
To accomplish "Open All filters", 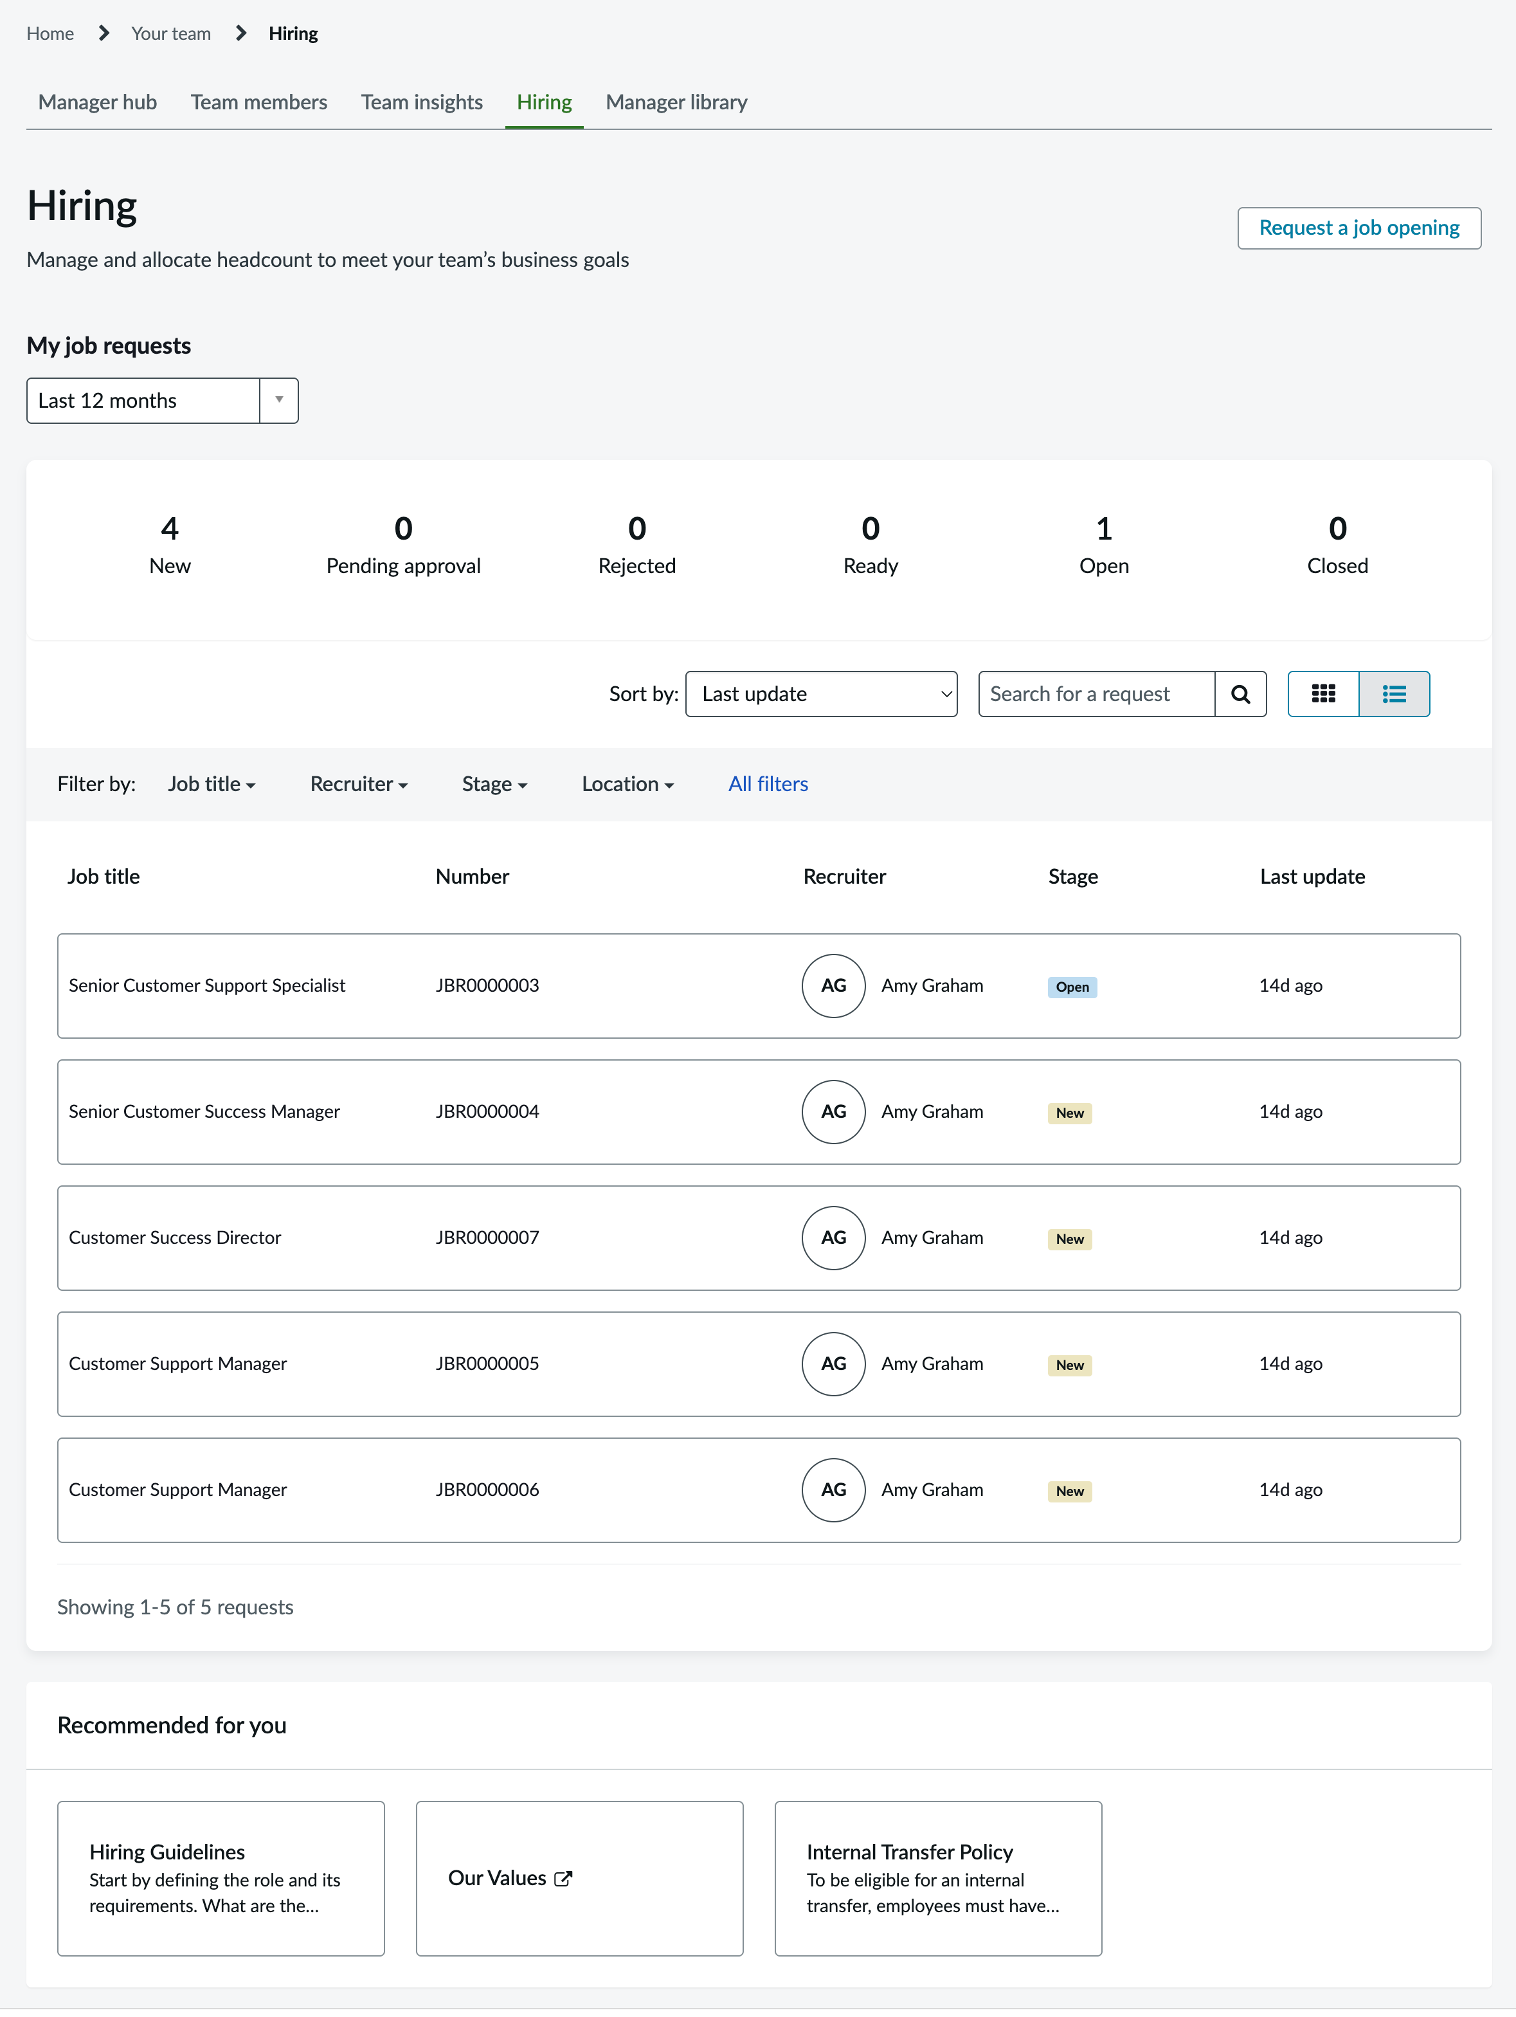I will click(768, 784).
